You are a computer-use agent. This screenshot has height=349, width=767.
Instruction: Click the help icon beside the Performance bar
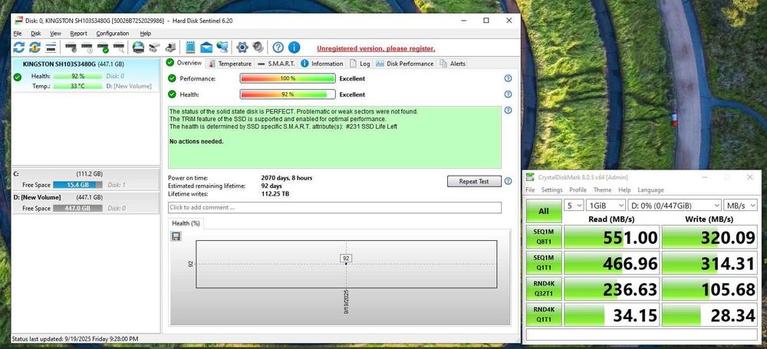click(508, 78)
